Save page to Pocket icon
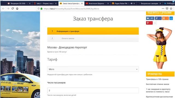Viewport: 175px width, 98px height. (x=167, y=8)
